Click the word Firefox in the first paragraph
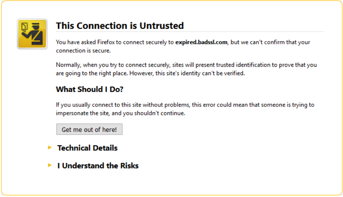The height and width of the screenshot is (197, 343). coord(106,42)
